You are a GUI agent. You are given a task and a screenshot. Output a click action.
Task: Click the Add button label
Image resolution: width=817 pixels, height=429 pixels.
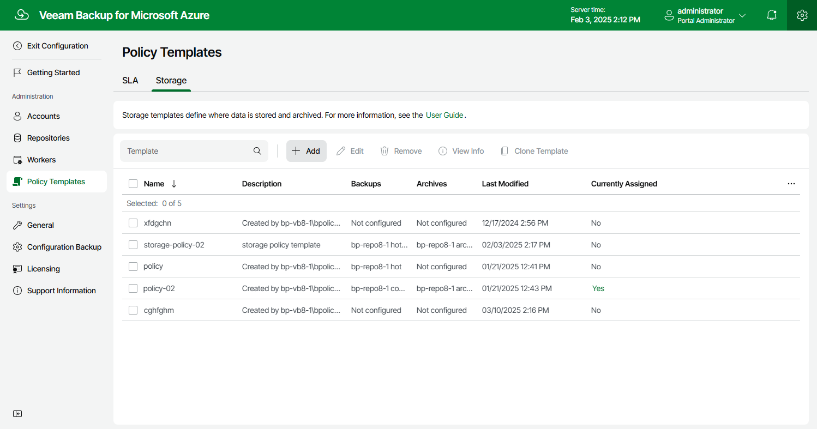pos(313,151)
